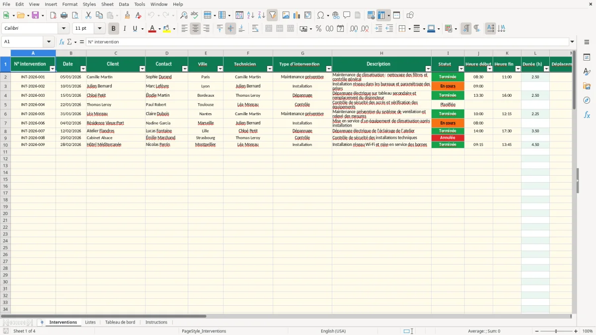Open the Sheet menu
Screen dimensions: 596x335
[x=107, y=4]
